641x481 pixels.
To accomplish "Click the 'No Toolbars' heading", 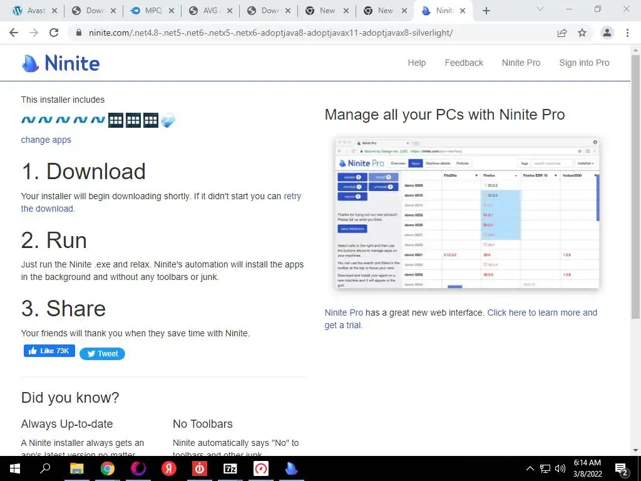I will tap(203, 424).
